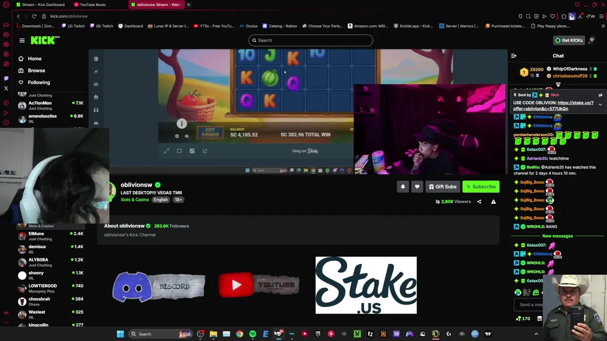Open the YouTube panel banner

(x=259, y=285)
